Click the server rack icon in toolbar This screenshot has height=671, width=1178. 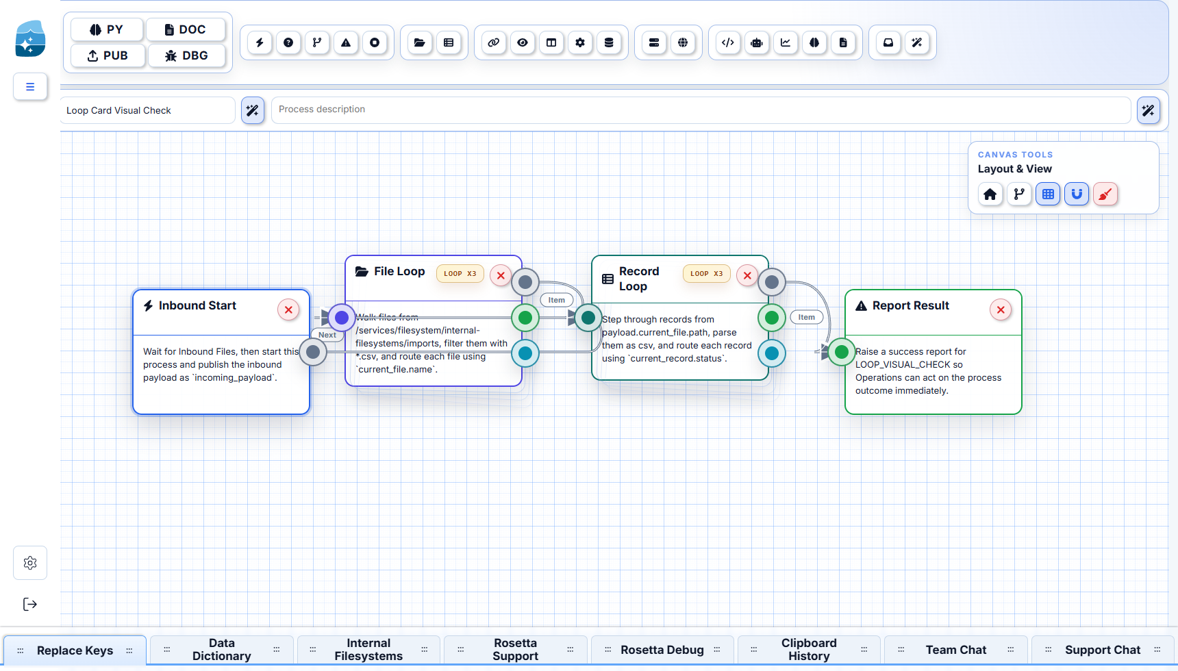[x=654, y=42]
